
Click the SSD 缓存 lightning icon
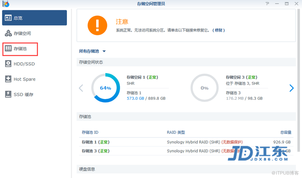click(x=8, y=95)
